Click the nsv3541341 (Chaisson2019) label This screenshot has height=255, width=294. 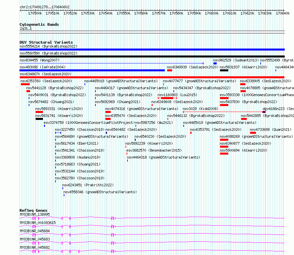click(80, 150)
